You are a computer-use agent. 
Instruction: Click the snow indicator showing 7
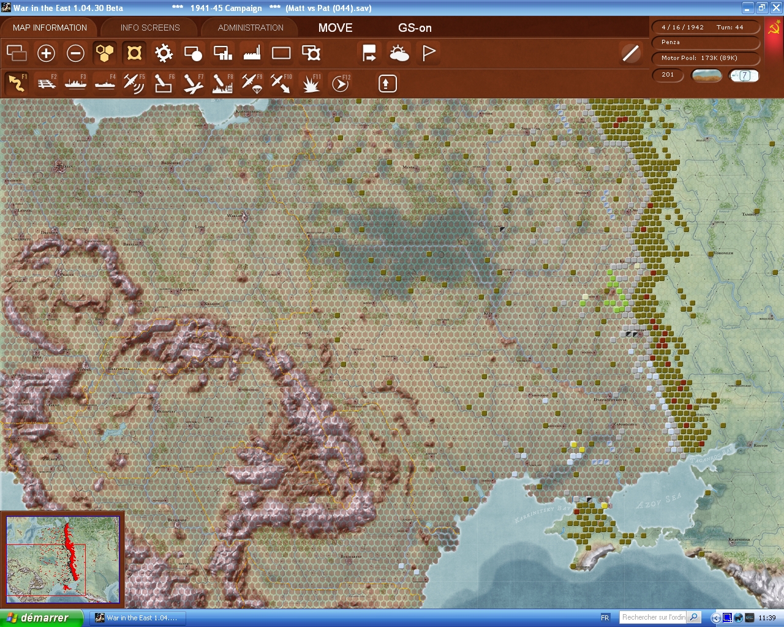tap(744, 75)
